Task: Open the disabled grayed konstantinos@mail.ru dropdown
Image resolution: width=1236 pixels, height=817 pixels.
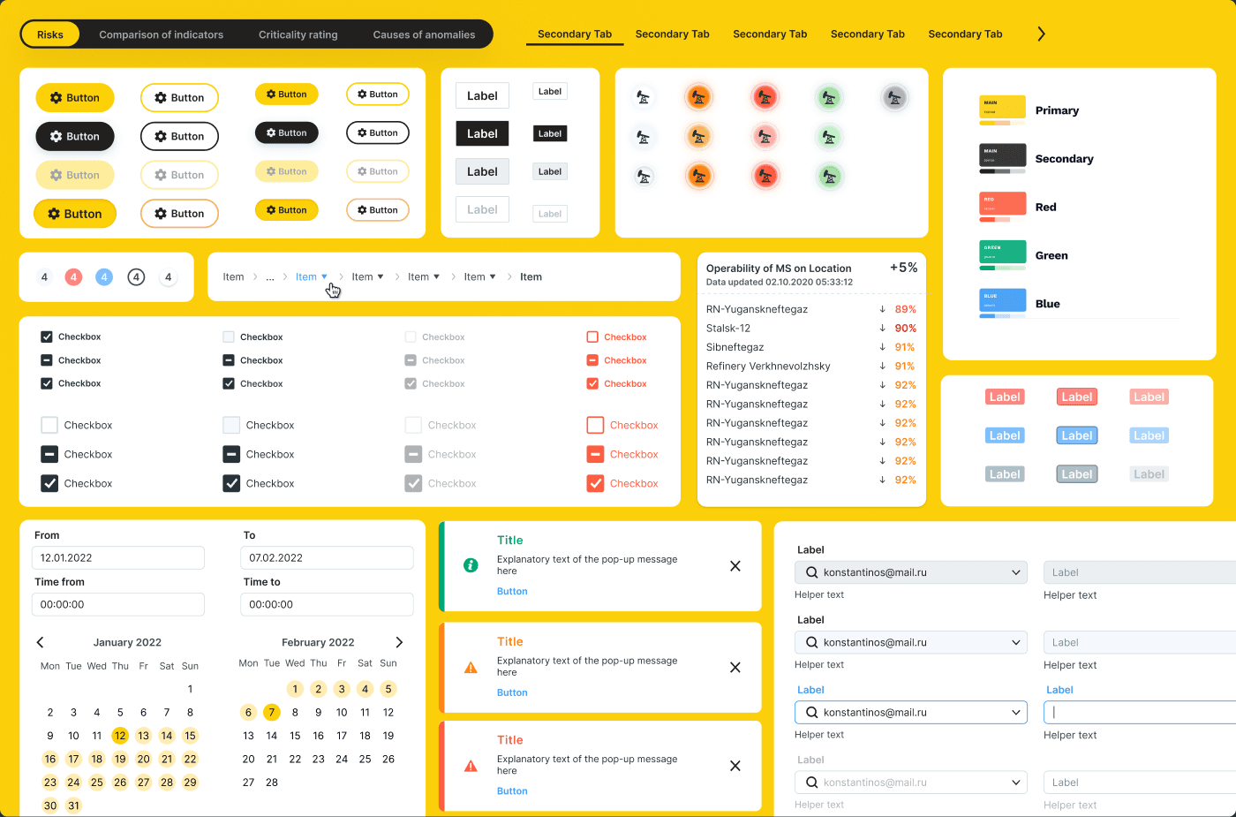Action: coord(1015,783)
